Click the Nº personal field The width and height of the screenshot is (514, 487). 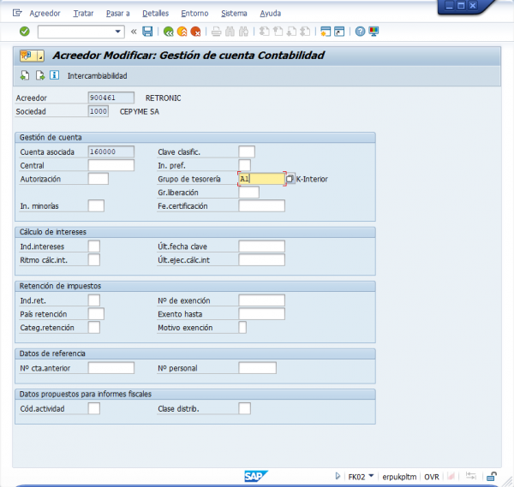click(x=258, y=368)
